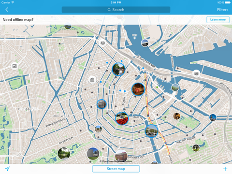Tap the ROKIN street label
The height and width of the screenshot is (174, 232).
(124, 101)
